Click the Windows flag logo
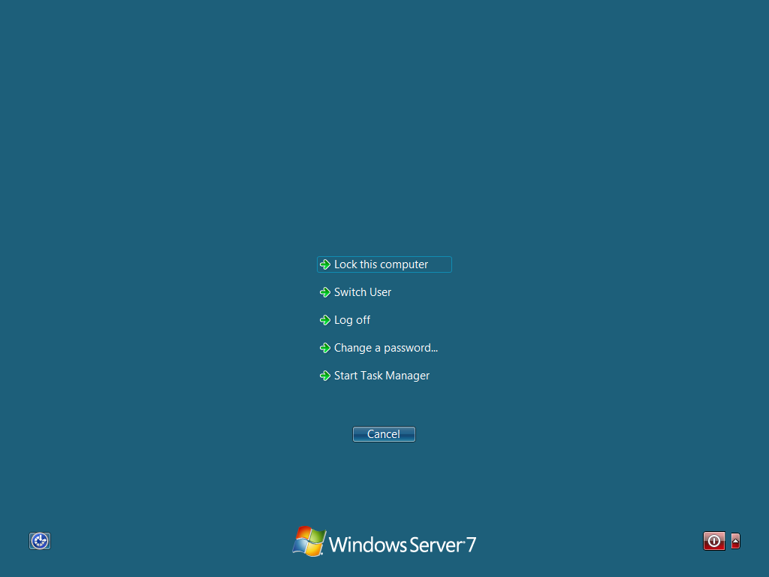This screenshot has width=769, height=577. tap(309, 541)
